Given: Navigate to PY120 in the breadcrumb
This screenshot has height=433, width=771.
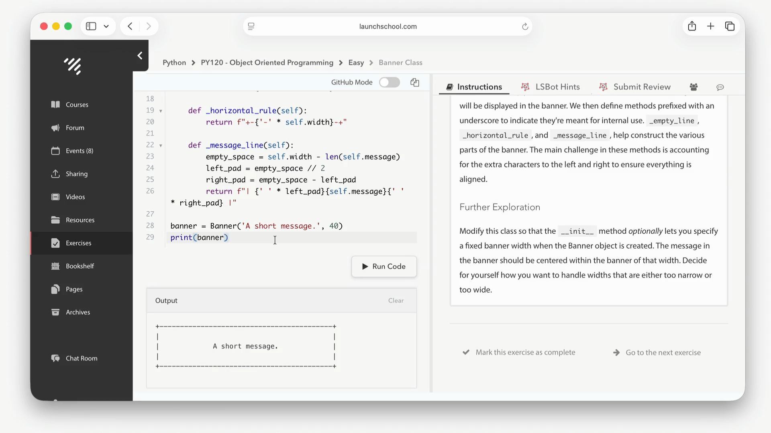Looking at the screenshot, I should click(267, 63).
